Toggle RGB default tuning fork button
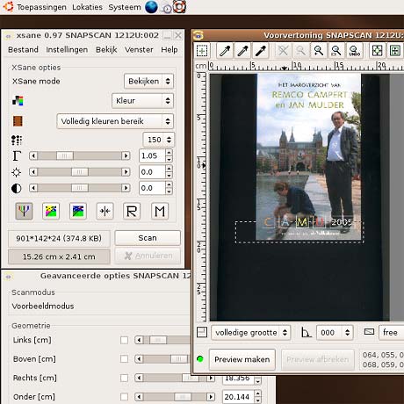The image size is (404, 404). (24, 211)
